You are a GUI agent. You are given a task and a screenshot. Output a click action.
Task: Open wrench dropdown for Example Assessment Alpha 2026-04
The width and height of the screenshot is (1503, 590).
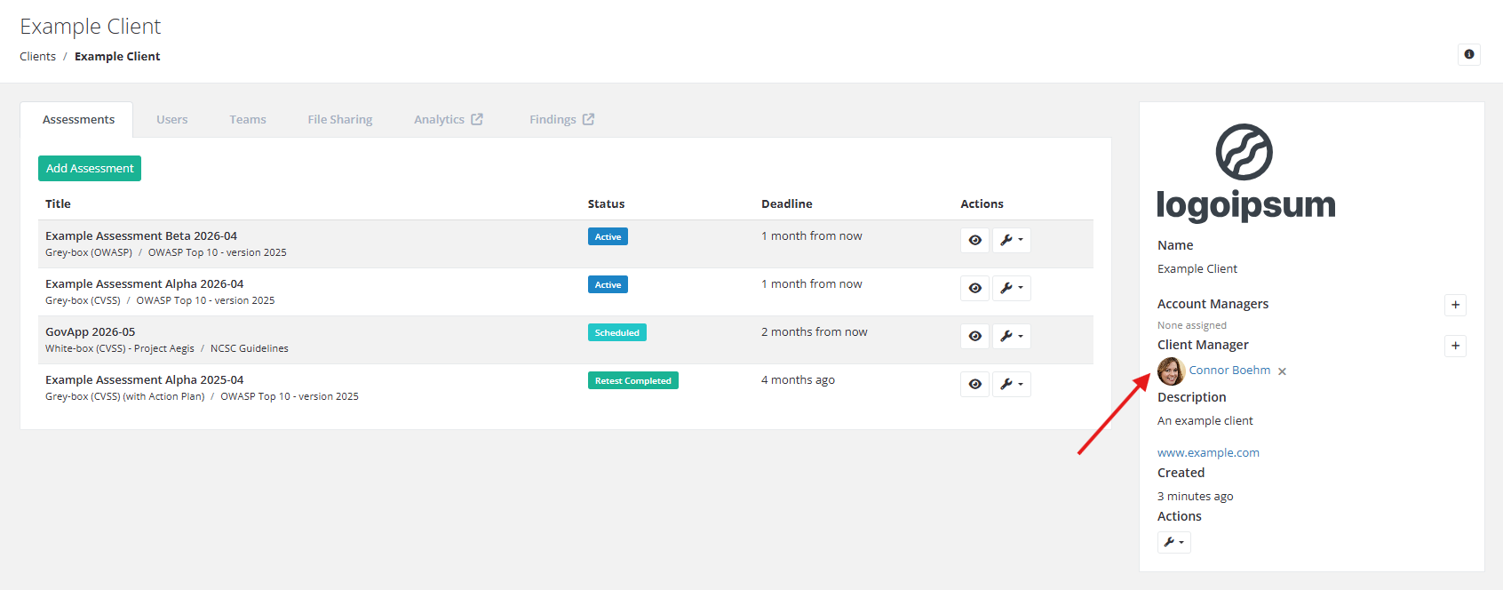[x=1011, y=288]
